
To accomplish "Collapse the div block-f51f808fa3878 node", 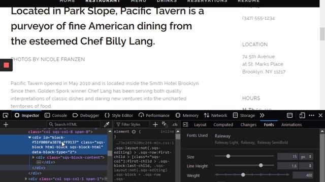I will pyautogui.click(x=29, y=137).
